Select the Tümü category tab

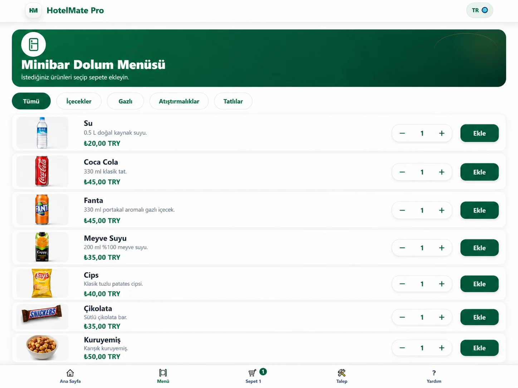click(x=31, y=101)
